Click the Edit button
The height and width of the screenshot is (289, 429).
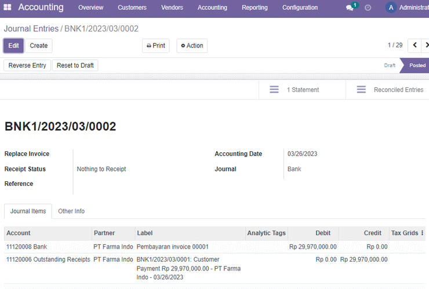[13, 46]
